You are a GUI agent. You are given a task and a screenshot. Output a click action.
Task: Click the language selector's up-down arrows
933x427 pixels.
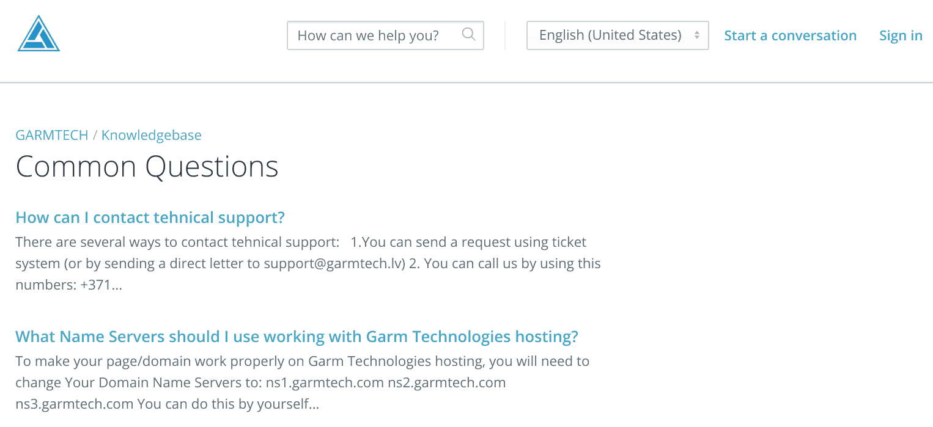click(x=696, y=35)
